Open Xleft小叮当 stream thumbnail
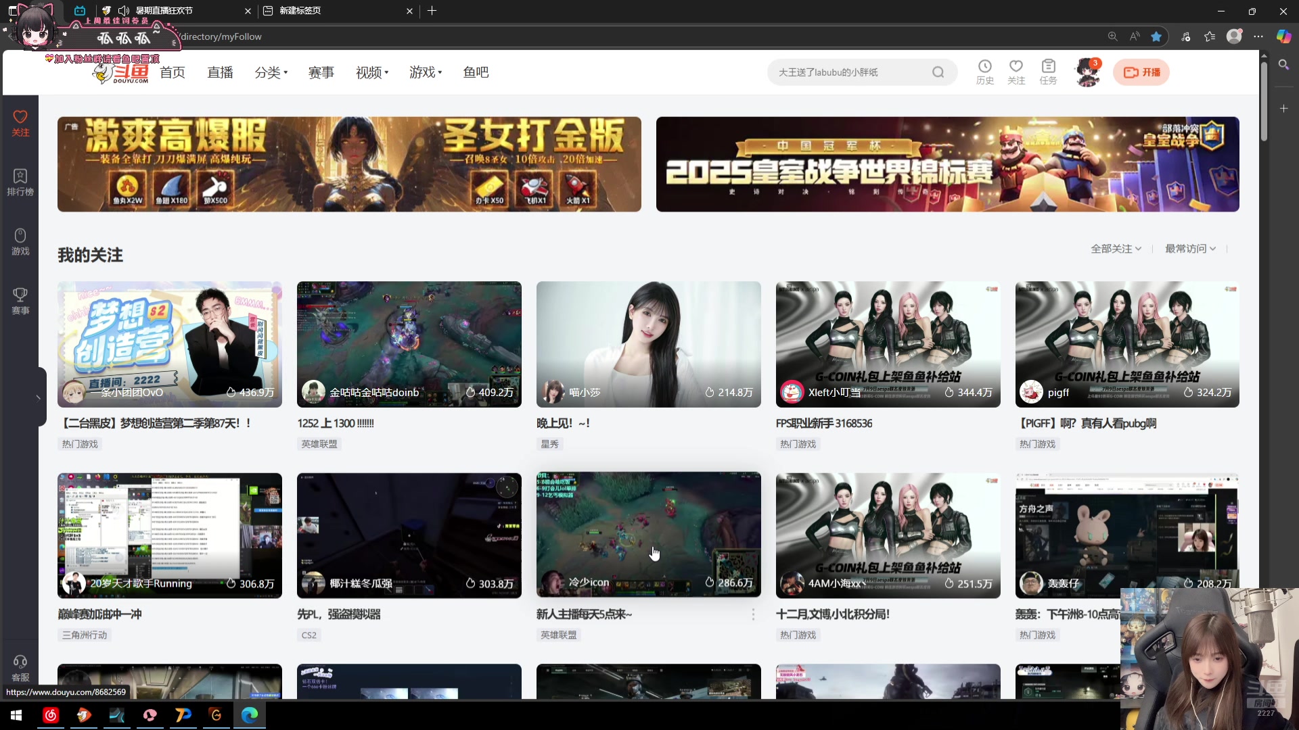 tap(888, 344)
